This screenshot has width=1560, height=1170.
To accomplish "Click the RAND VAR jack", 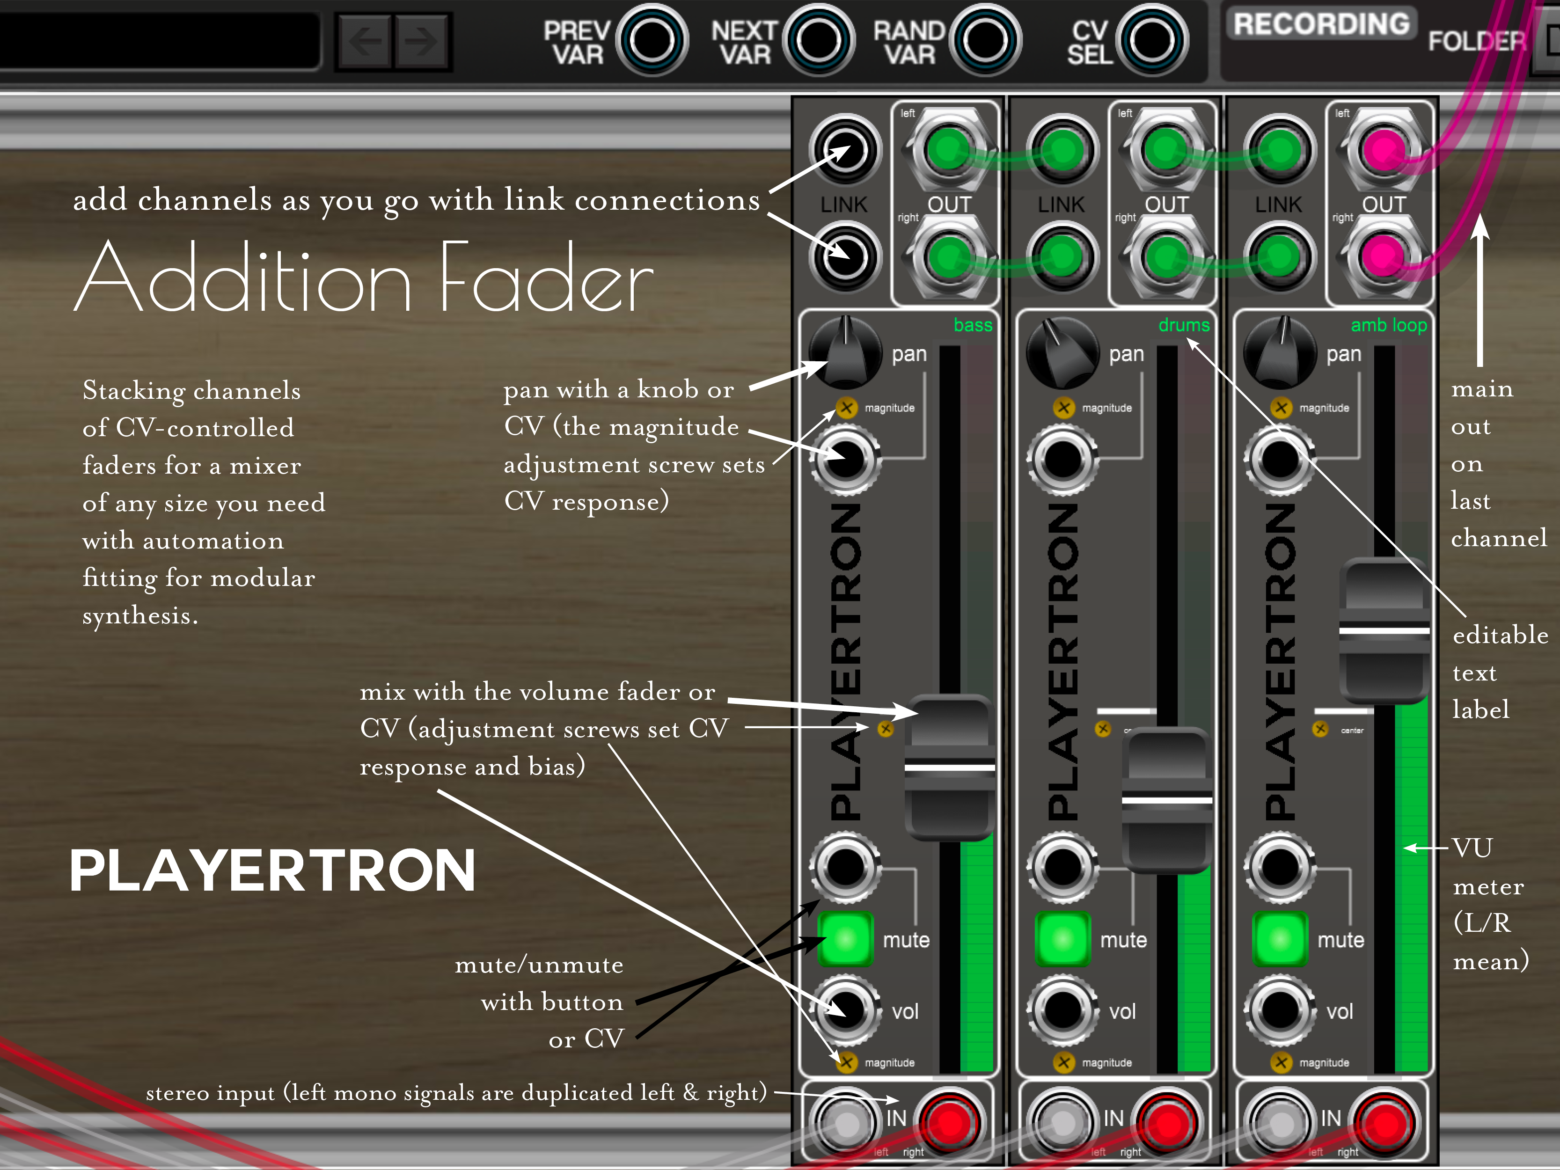I will coord(984,39).
